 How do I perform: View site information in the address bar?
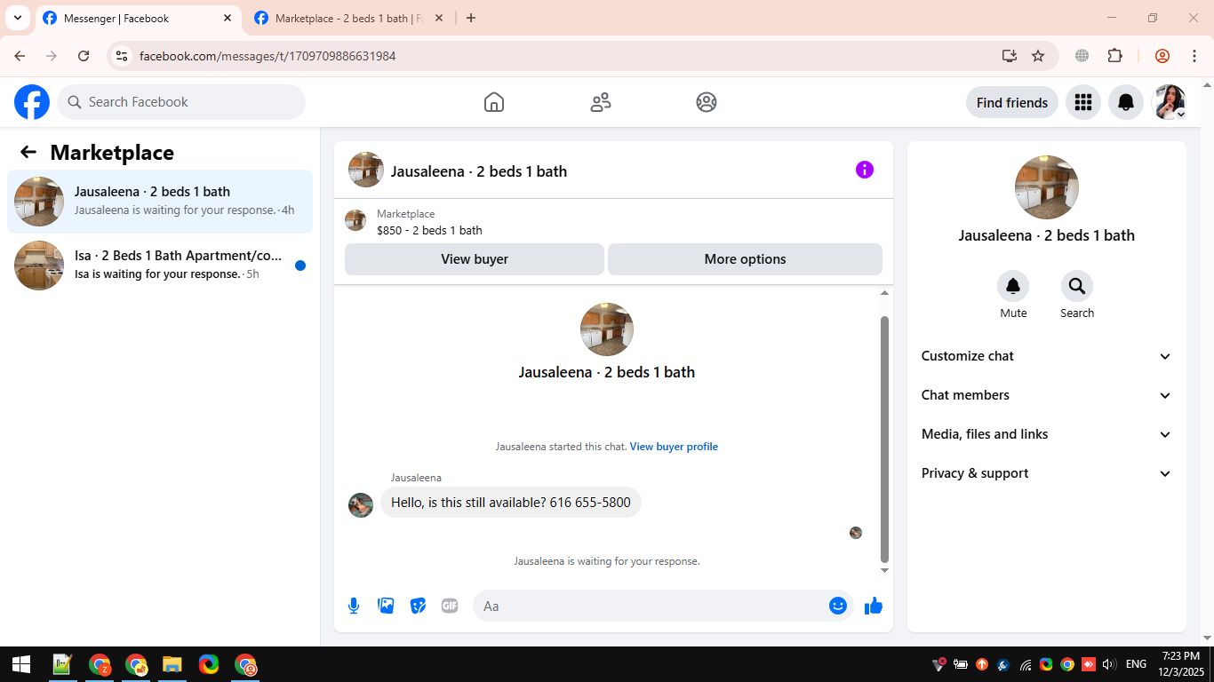click(123, 56)
